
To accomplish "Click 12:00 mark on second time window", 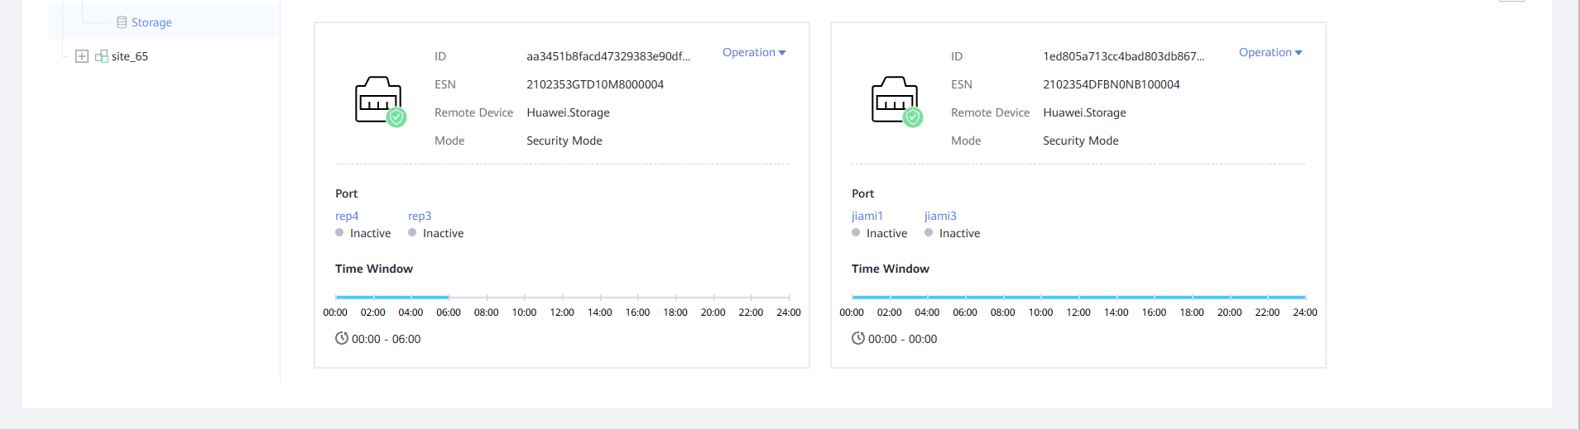I will point(1078,297).
